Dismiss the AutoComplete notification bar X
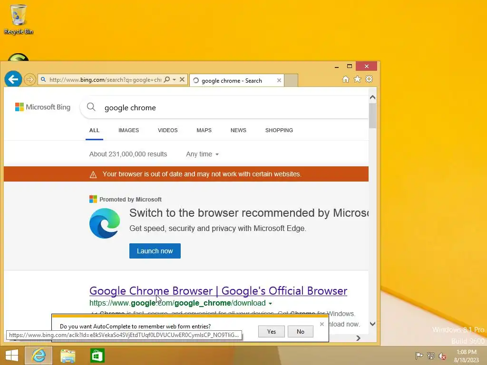The height and width of the screenshot is (365, 487). 322,324
